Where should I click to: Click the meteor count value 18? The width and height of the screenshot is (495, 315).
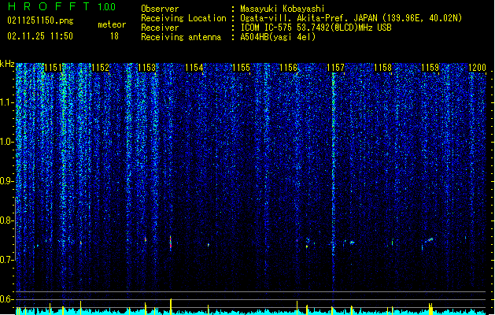114,36
